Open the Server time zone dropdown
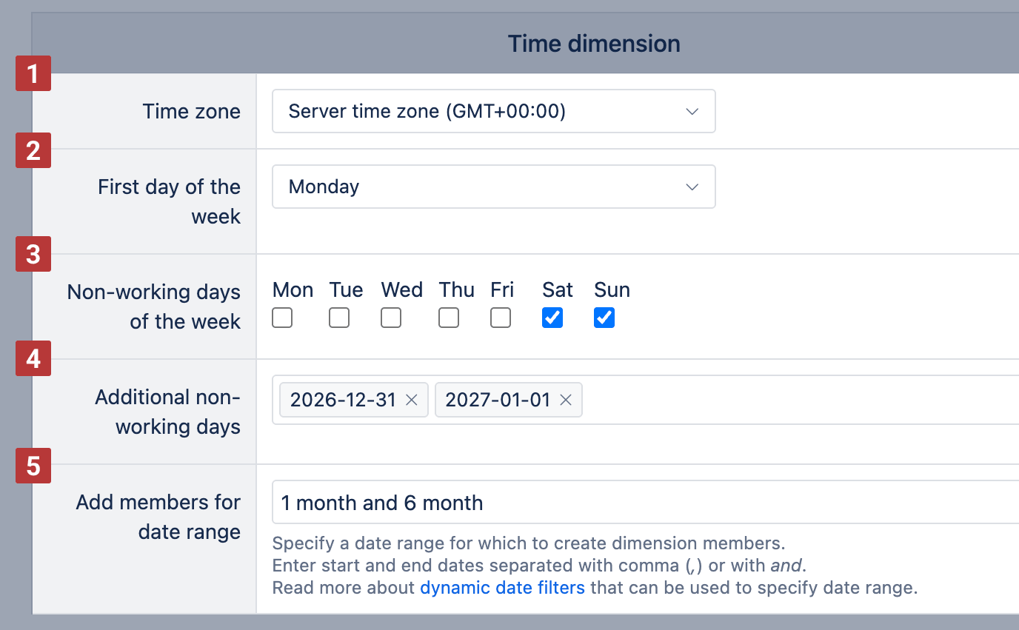Image resolution: width=1019 pixels, height=630 pixels. point(493,112)
